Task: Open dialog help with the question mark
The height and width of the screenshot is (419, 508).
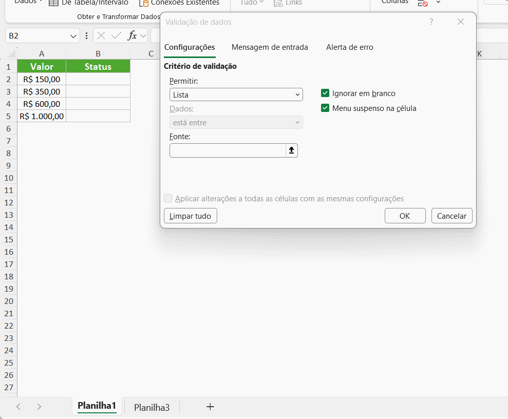Action: click(431, 22)
